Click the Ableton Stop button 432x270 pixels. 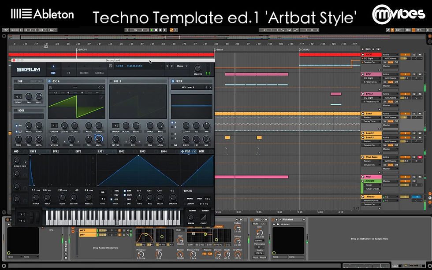pyautogui.click(x=156, y=30)
